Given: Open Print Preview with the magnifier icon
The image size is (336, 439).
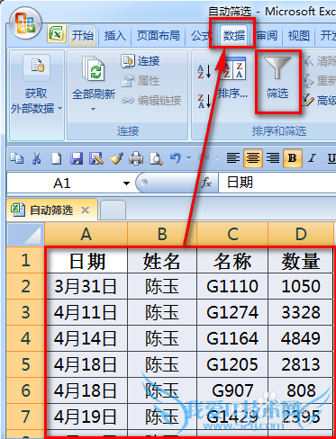Looking at the screenshot, I should [156, 158].
